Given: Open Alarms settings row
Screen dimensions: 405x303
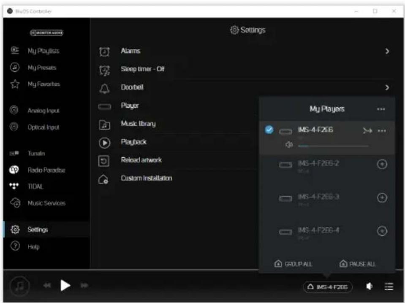Looking at the screenshot, I should pyautogui.click(x=244, y=51).
